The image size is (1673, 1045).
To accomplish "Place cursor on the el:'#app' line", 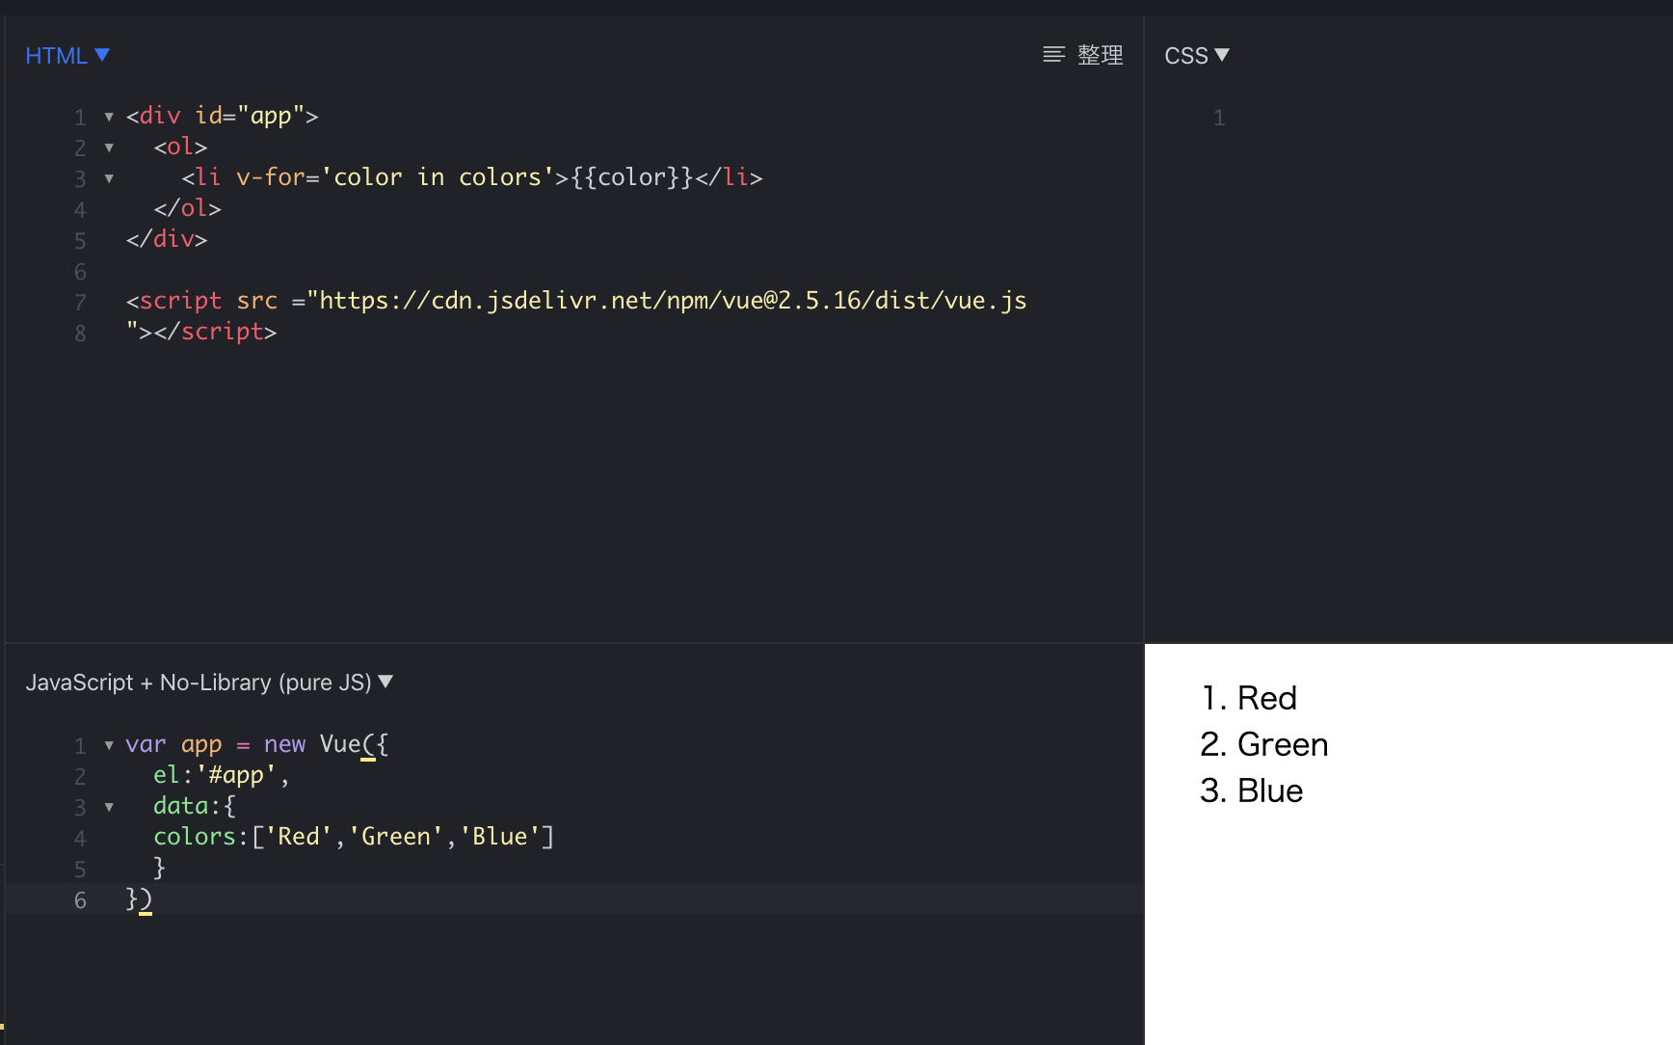I will (221, 775).
